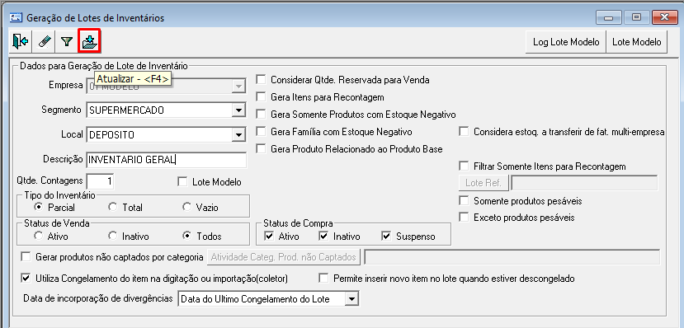Image resolution: width=684 pixels, height=328 pixels.
Task: Enable Considera estoq. a transferir multi-empresa
Action: pos(464,132)
